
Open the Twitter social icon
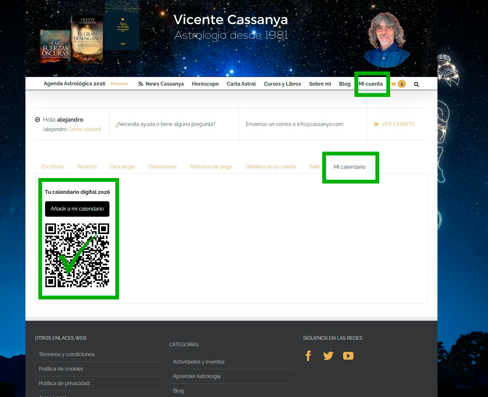pyautogui.click(x=328, y=356)
